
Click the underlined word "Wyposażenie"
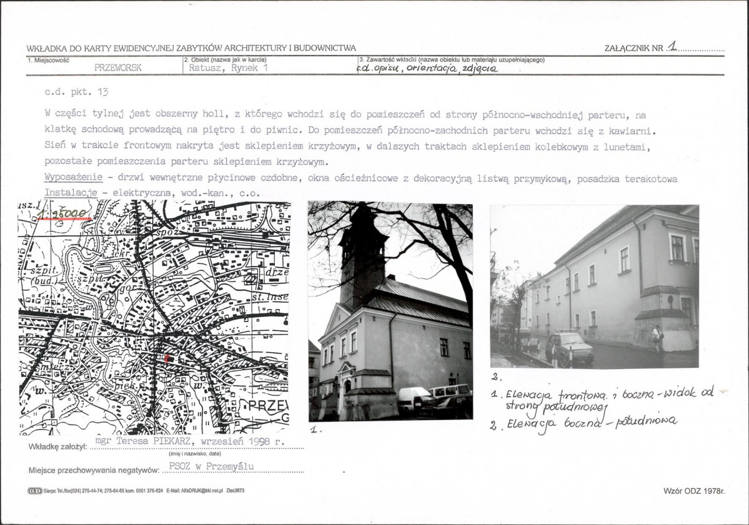tap(73, 178)
